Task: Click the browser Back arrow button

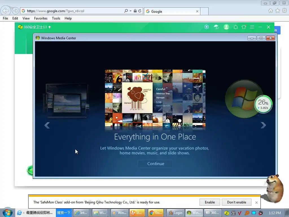Action: click(x=6, y=11)
